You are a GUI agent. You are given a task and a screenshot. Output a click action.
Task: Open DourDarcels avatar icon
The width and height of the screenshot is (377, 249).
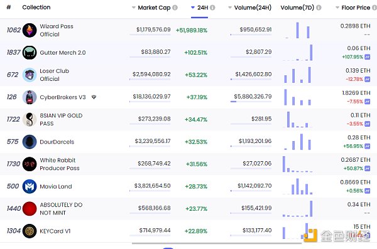(30, 142)
